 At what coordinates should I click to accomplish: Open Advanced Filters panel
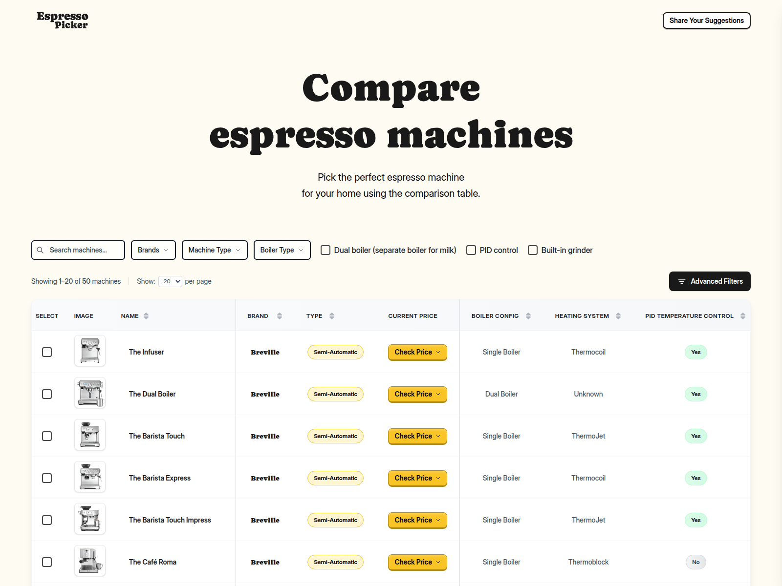[710, 281]
